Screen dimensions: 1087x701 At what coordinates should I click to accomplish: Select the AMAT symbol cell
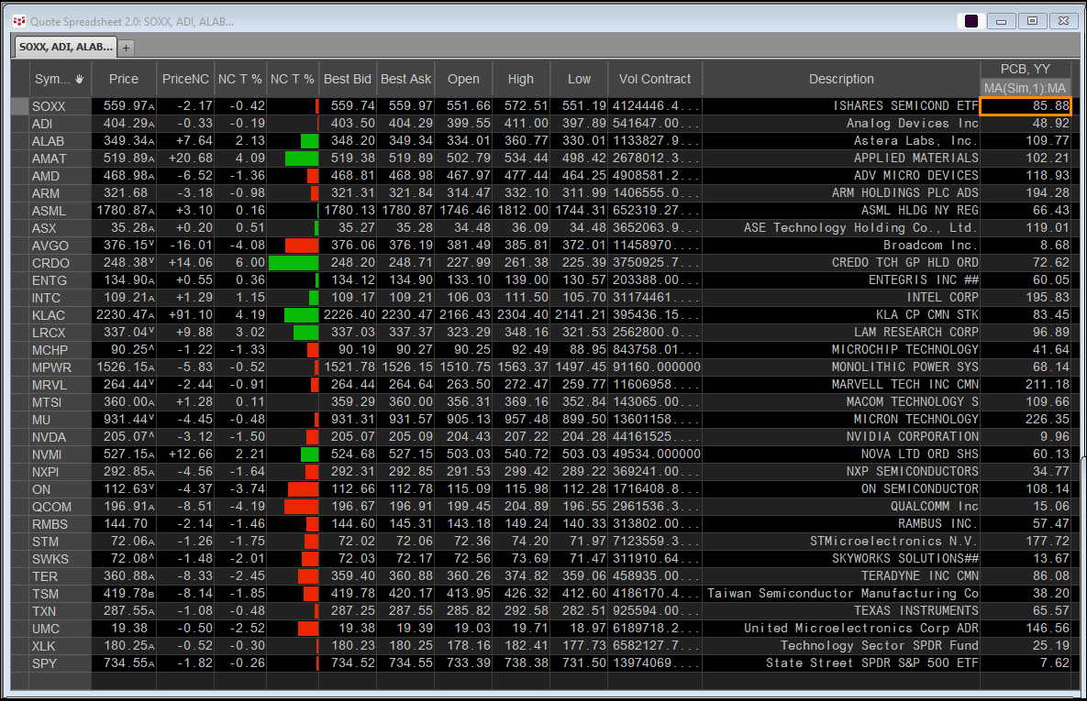click(60, 159)
